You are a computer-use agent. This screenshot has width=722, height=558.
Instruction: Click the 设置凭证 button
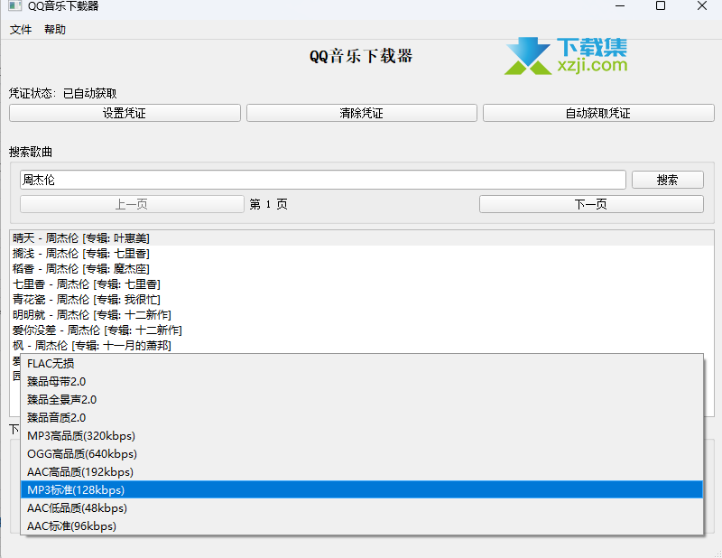coord(125,113)
